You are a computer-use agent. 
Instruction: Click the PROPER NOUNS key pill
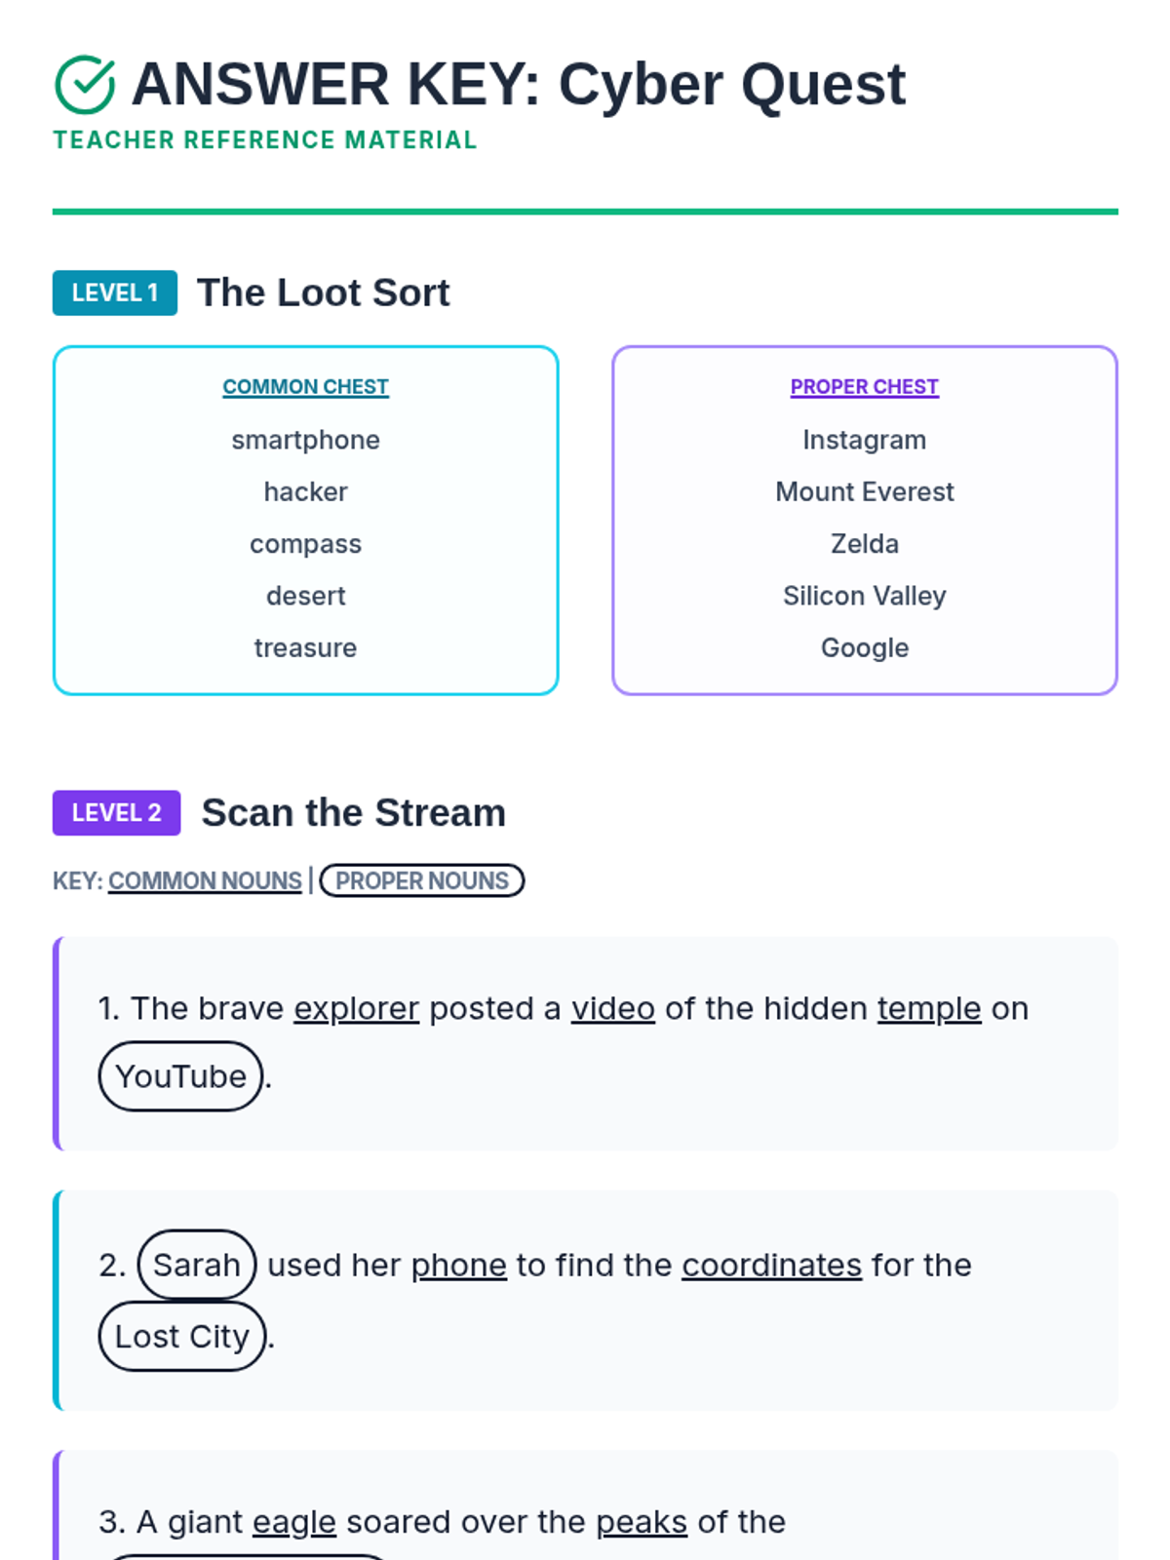click(x=422, y=880)
